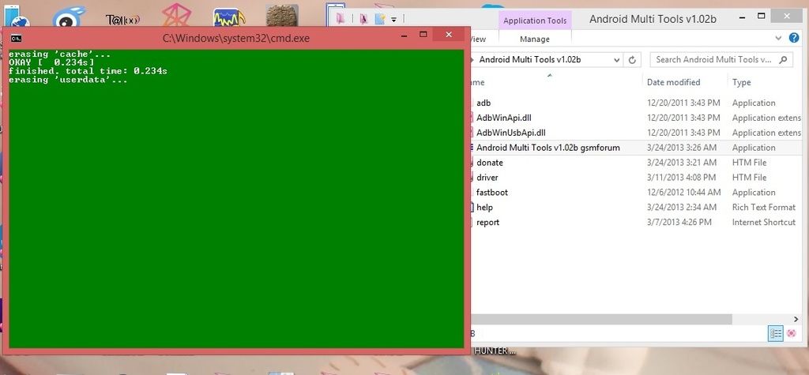Click the search magnifier icon

point(783,60)
